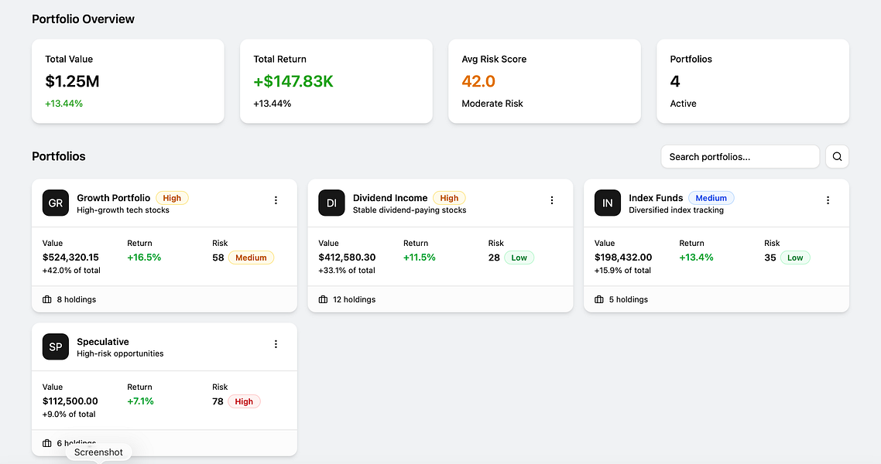Open Speculative card three-dot options menu
The image size is (881, 464).
(x=276, y=344)
